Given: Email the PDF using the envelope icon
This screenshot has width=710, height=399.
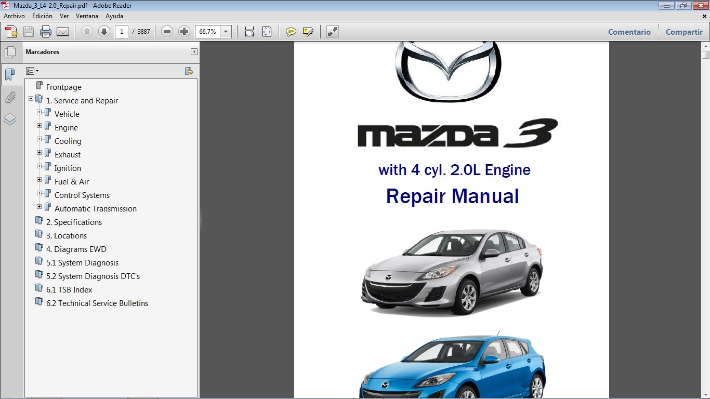Looking at the screenshot, I should point(62,32).
